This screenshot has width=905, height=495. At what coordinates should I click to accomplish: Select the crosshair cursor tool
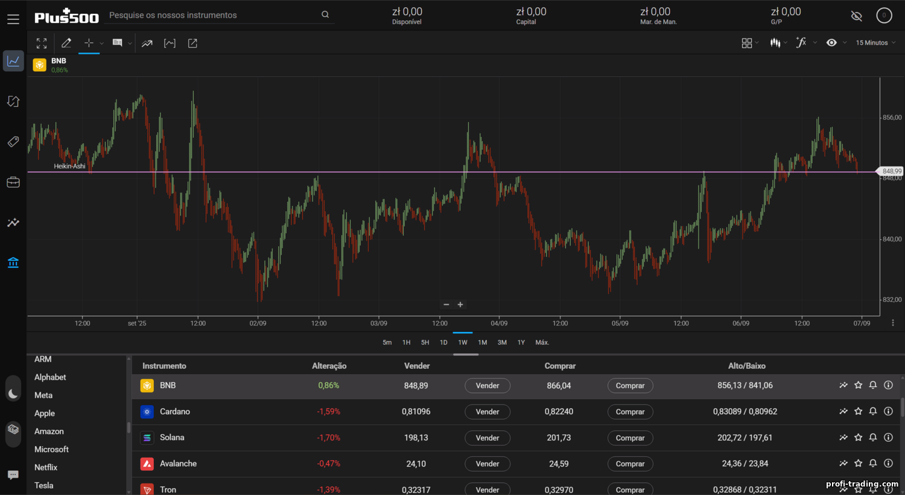tap(89, 43)
